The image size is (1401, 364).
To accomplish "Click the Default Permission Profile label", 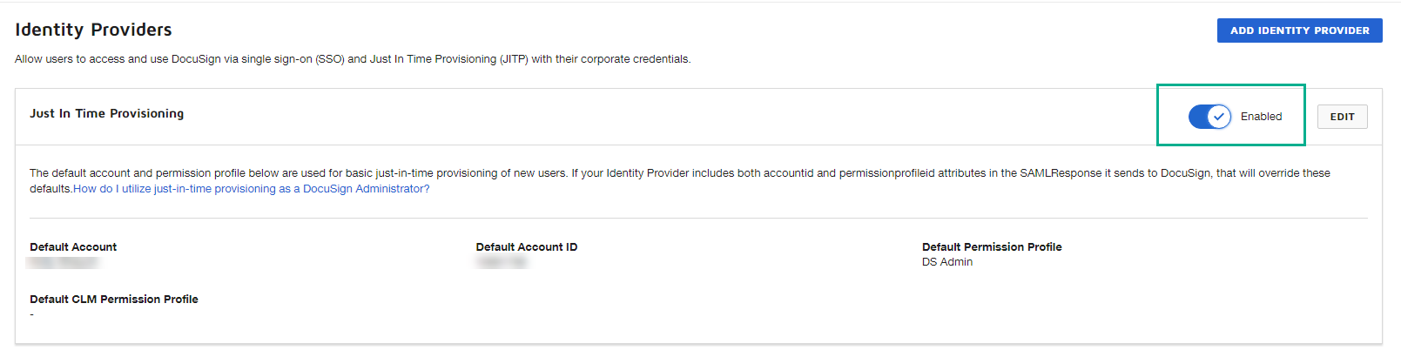I will tap(992, 247).
